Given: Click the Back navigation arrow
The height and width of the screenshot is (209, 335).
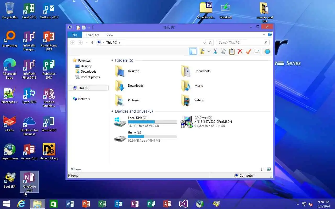Looking at the screenshot, I should (73, 43).
